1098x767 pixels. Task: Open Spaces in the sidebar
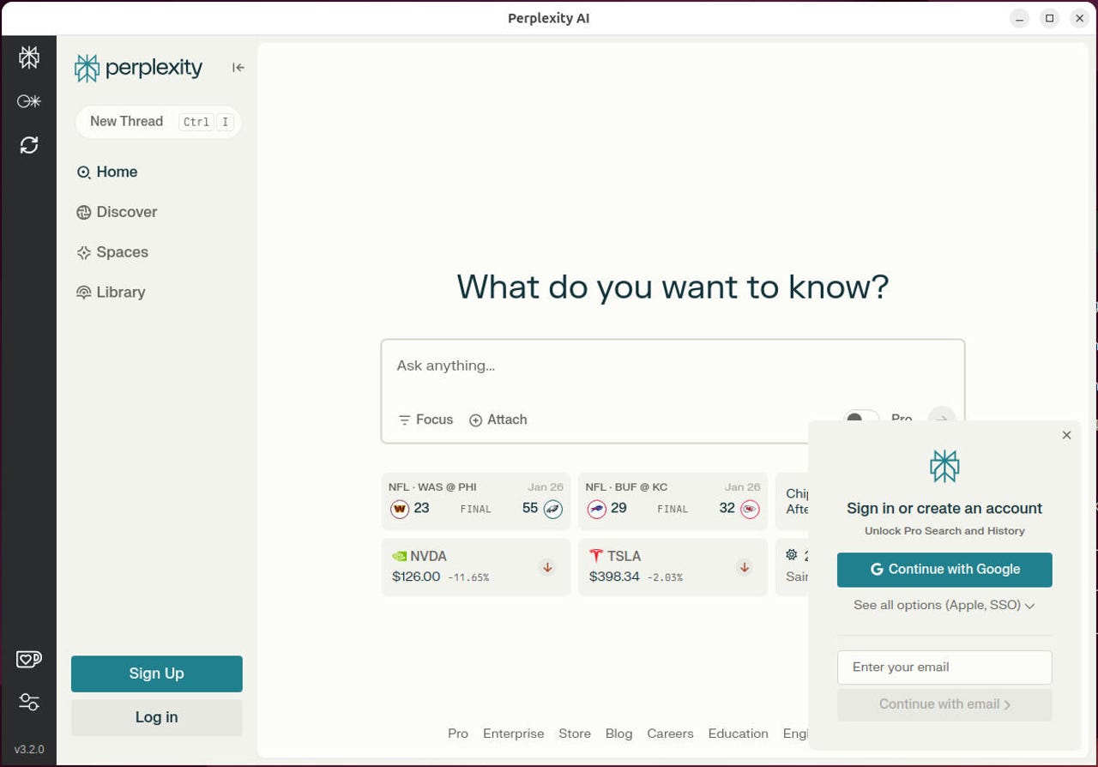112,252
